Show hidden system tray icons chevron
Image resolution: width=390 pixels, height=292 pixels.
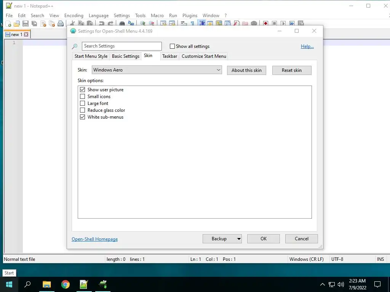click(x=322, y=284)
